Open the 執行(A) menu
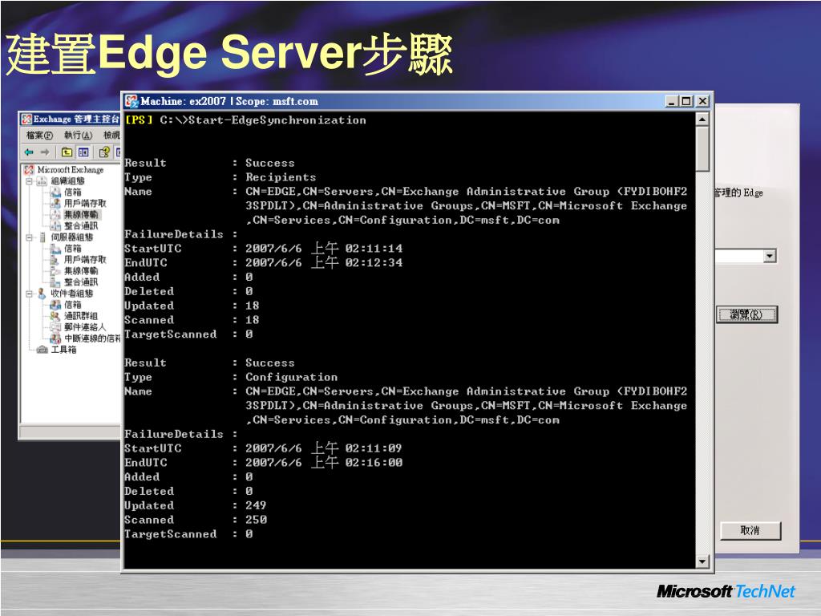 tap(78, 136)
